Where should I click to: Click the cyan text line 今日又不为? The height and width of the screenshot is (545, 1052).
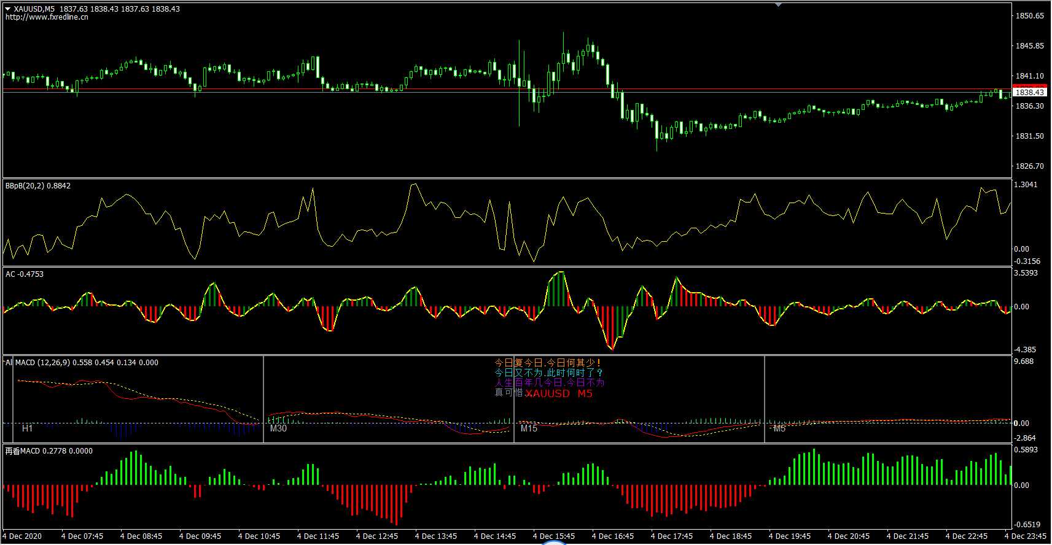click(550, 373)
